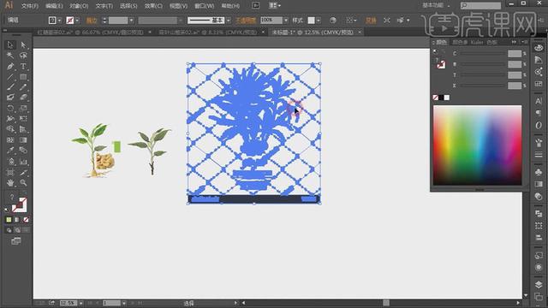Select the Eraser tool
Image resolution: width=548 pixels, height=308 pixels.
23,98
